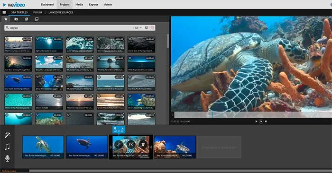Favorite the 'Ocean Waves At Sunset' clip
This screenshot has width=332, height=173.
coord(99,96)
